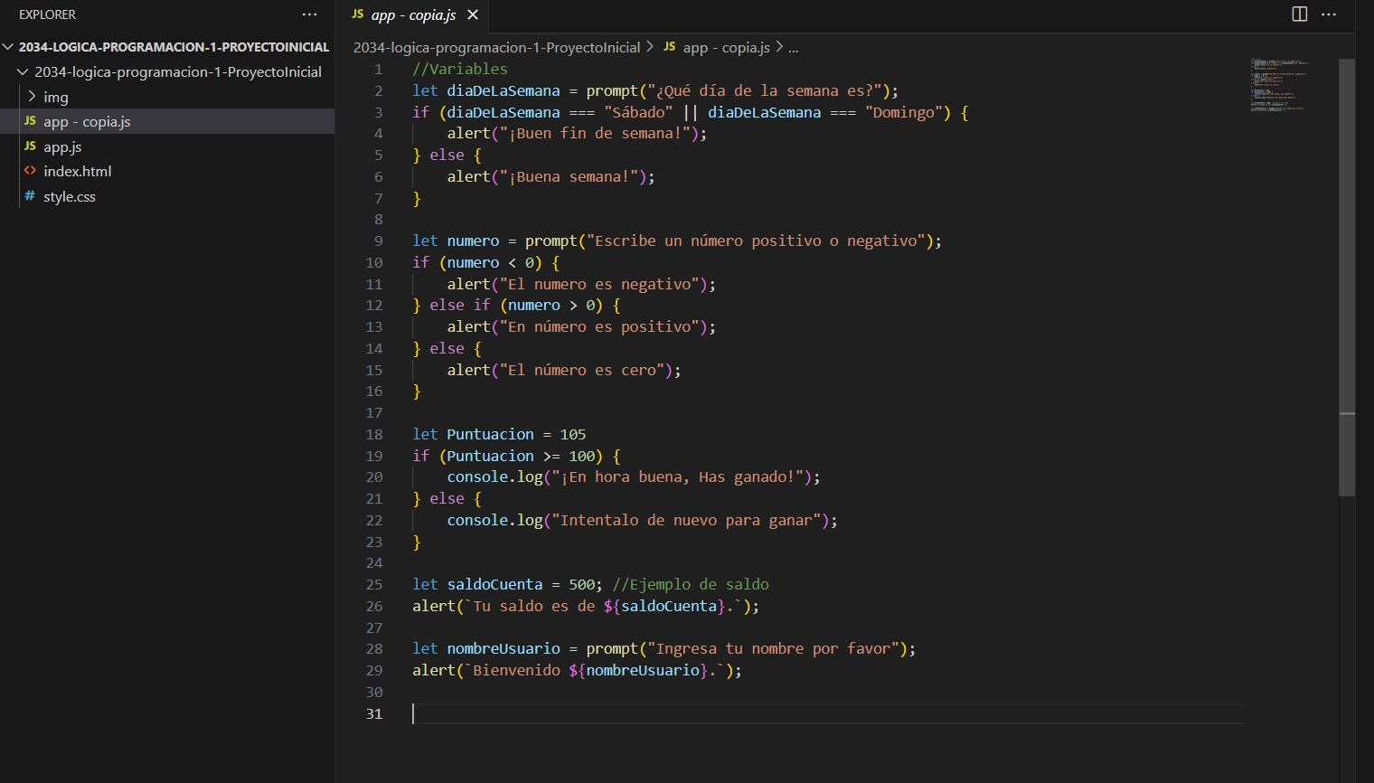Click the breadcrumb ellipsis symbol picker

[793, 48]
